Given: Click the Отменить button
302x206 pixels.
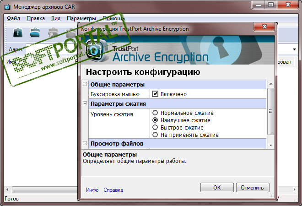Looking at the screenshot, I should click(x=253, y=188).
